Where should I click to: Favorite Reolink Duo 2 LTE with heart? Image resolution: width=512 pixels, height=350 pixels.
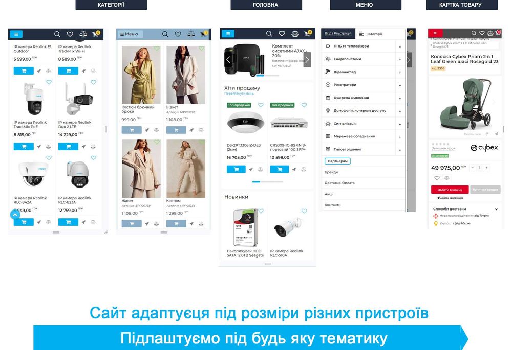point(94,82)
